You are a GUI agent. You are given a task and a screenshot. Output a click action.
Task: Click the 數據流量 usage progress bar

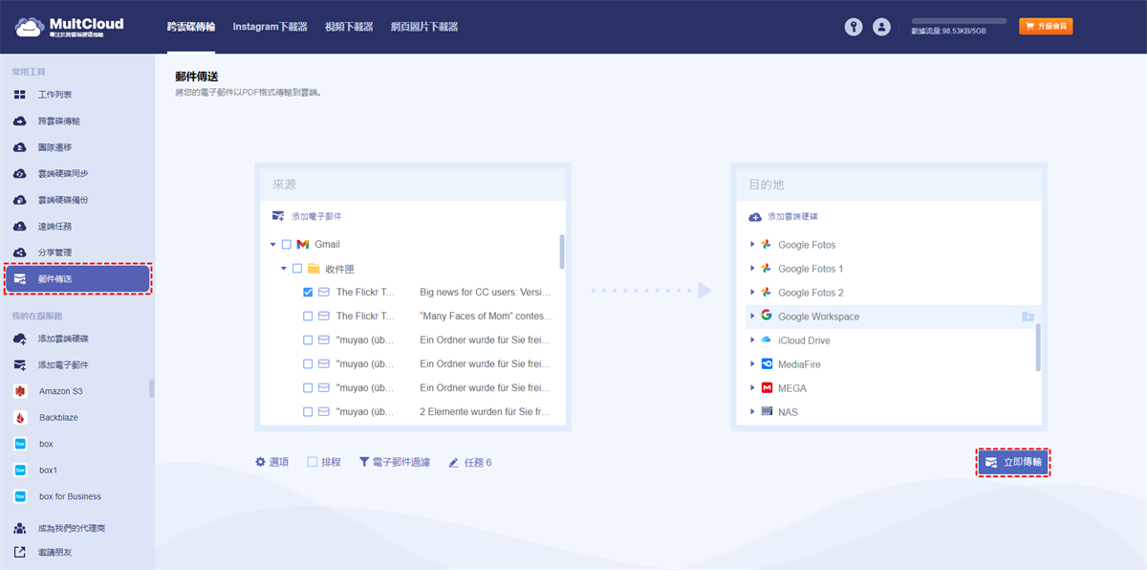coord(959,20)
